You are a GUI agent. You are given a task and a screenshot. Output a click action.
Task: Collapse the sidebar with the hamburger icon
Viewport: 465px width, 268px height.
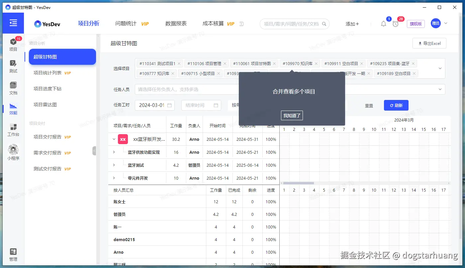pos(13,23)
